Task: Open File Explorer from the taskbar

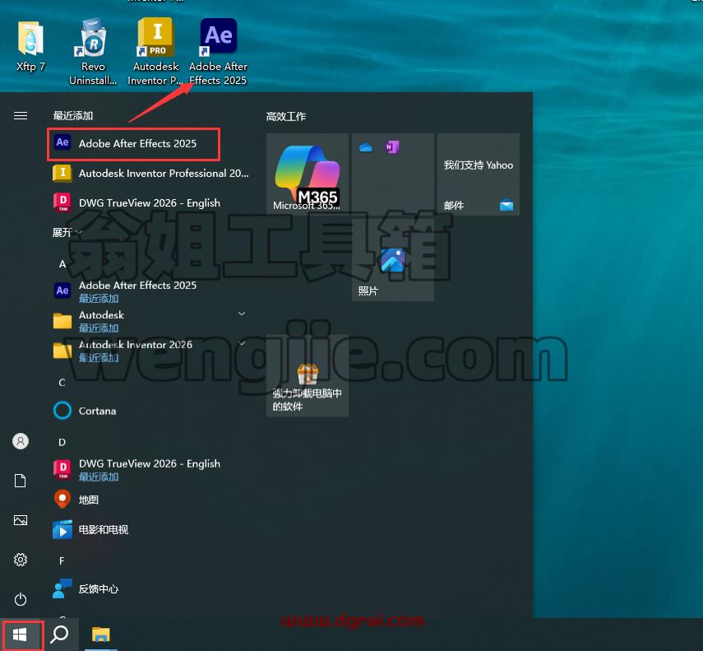Action: click(x=101, y=635)
